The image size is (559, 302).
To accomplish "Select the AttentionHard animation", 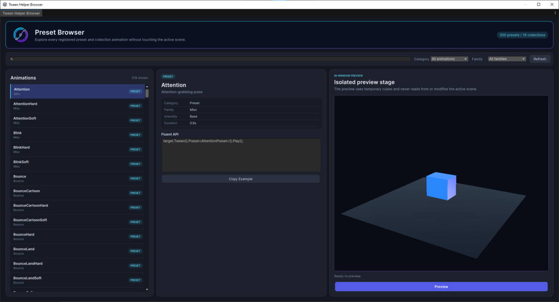I will (77, 106).
